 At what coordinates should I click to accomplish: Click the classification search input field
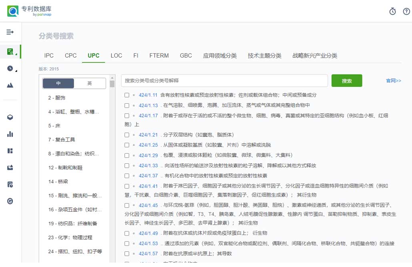(x=224, y=81)
